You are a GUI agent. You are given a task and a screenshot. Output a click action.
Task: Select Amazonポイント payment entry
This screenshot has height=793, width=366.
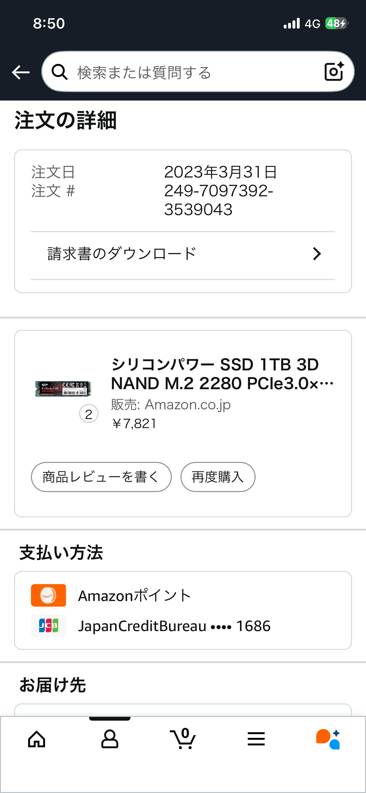point(135,595)
